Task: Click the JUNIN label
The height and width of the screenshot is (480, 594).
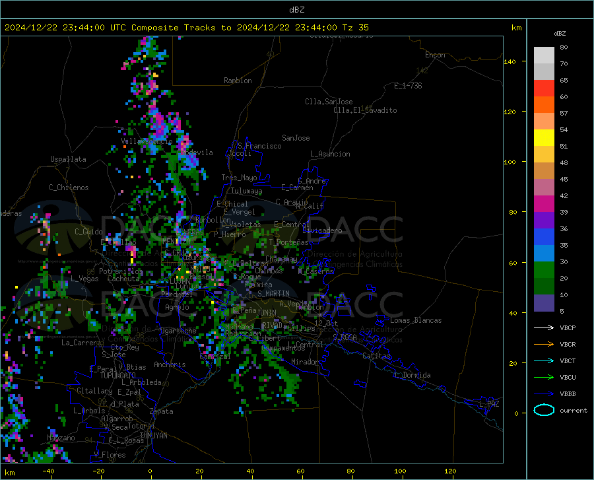Action: tap(267, 313)
